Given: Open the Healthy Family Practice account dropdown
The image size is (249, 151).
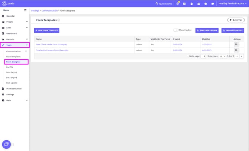Looking at the screenshot, I should (232, 4).
